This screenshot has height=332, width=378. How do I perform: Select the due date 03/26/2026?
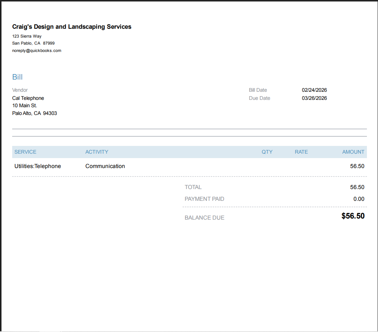(x=315, y=98)
